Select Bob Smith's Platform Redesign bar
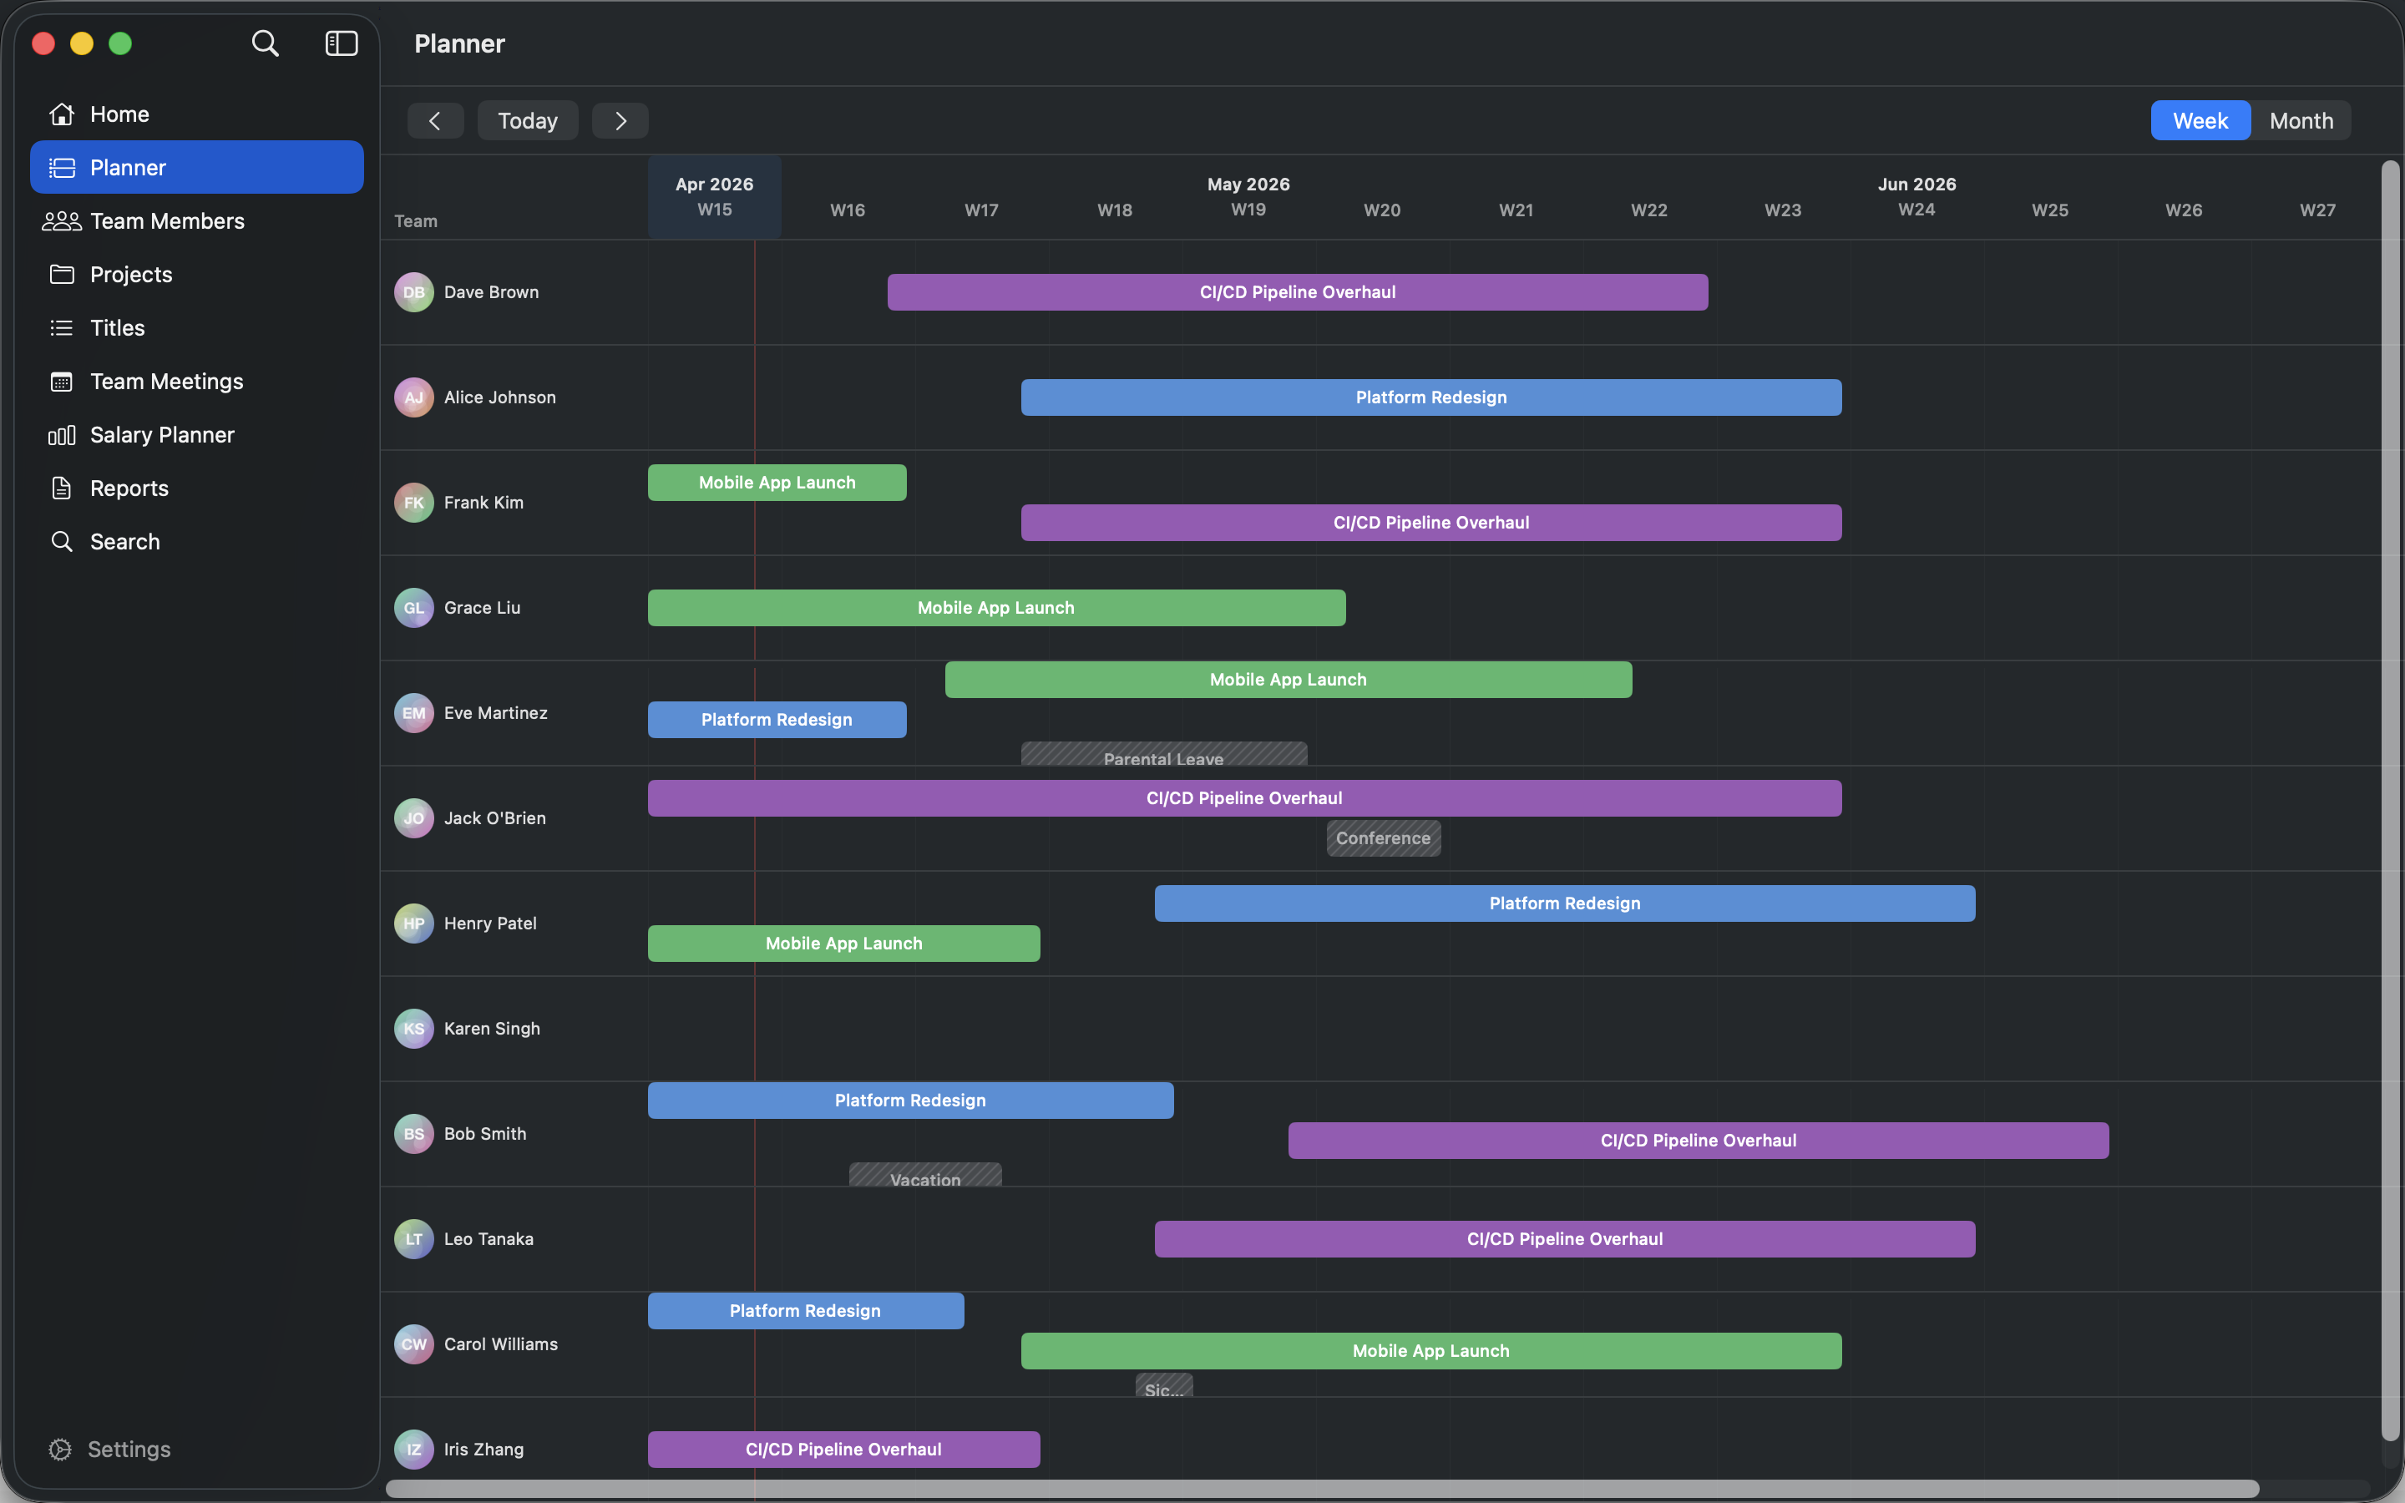 click(x=910, y=1101)
